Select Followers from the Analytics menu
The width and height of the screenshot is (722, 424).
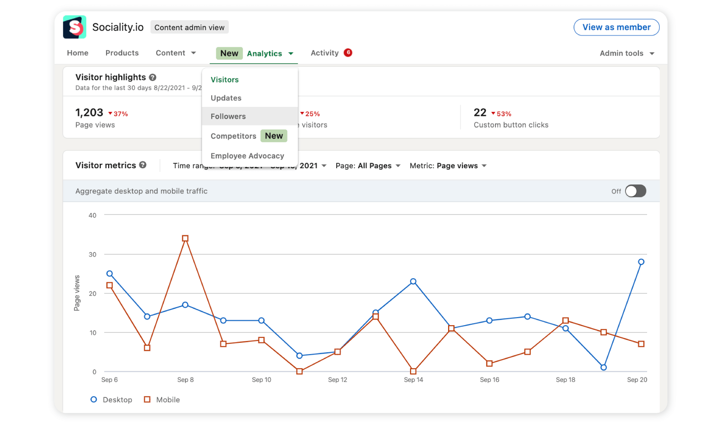(x=228, y=116)
